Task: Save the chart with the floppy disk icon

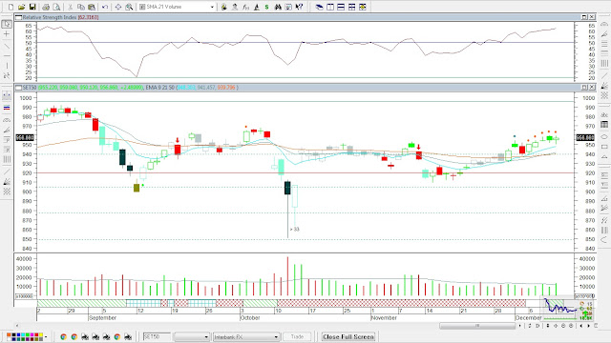Action: coord(32,7)
